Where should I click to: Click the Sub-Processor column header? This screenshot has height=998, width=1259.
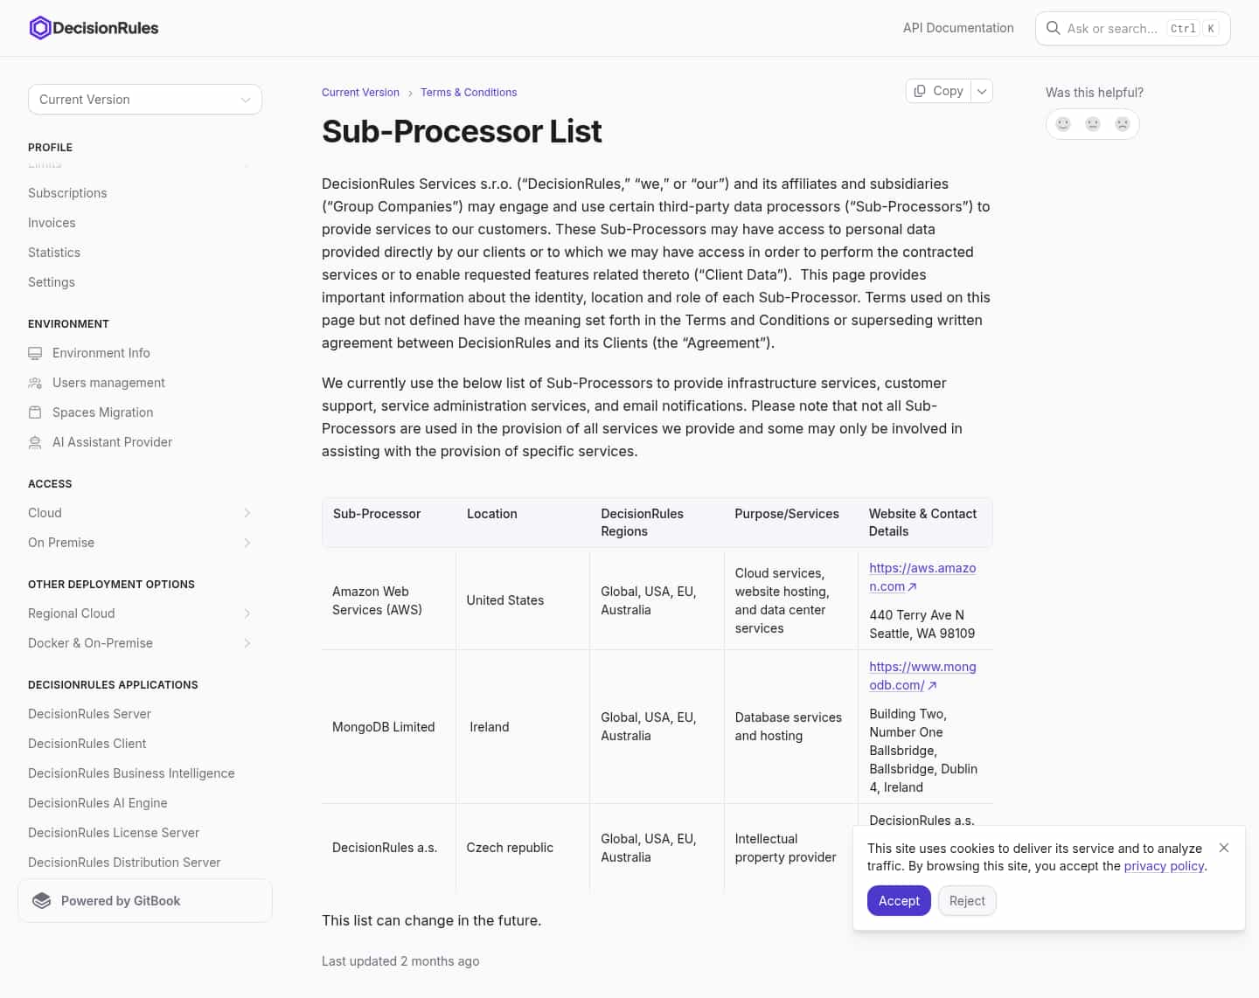point(377,514)
